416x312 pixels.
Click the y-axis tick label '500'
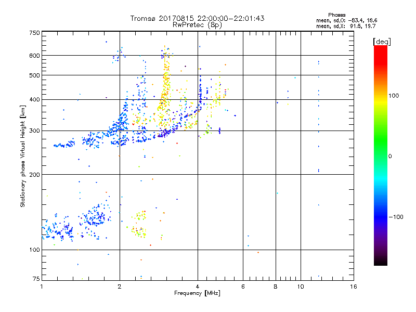pos(35,75)
